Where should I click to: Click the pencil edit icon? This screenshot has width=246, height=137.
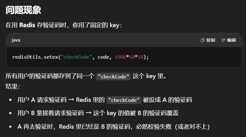click(223, 40)
